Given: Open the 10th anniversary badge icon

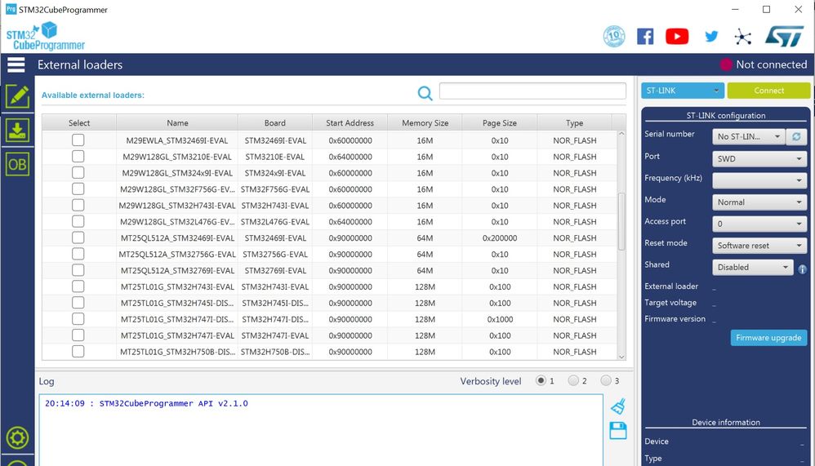Looking at the screenshot, I should click(614, 37).
